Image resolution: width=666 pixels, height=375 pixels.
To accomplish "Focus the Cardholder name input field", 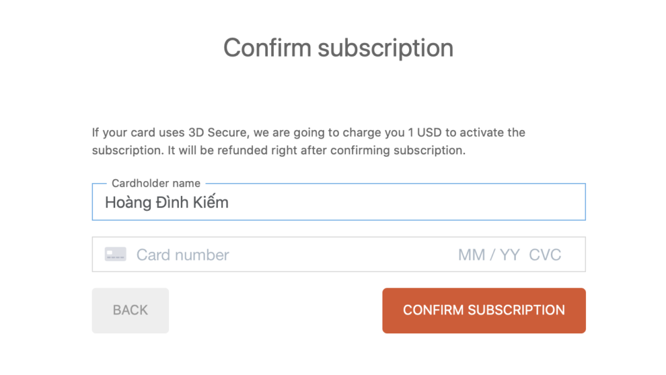I will click(338, 202).
